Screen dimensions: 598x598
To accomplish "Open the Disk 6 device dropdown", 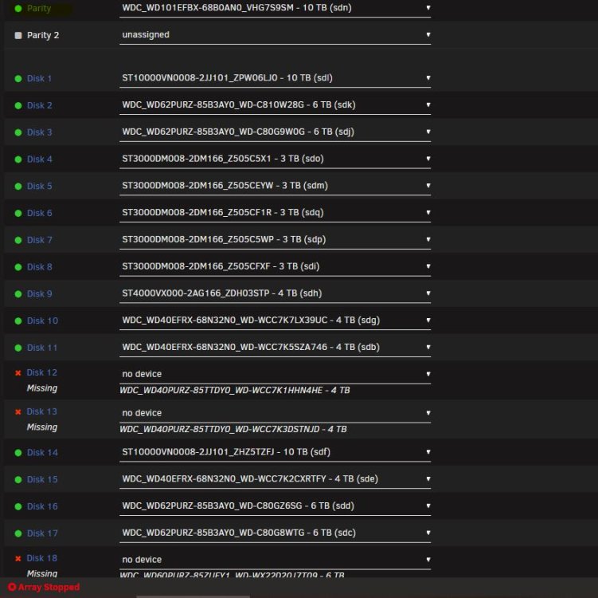I will 275,213.
